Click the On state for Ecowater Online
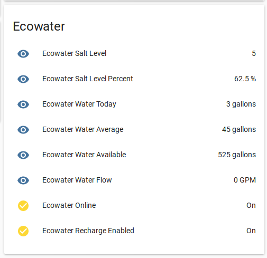 [251, 205]
